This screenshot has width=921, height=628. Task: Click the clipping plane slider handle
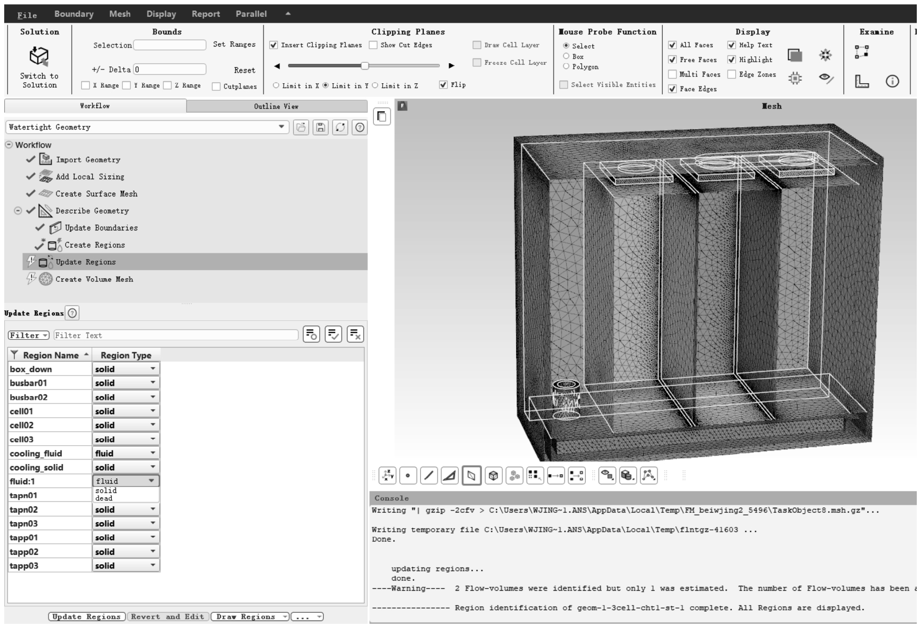(x=365, y=66)
